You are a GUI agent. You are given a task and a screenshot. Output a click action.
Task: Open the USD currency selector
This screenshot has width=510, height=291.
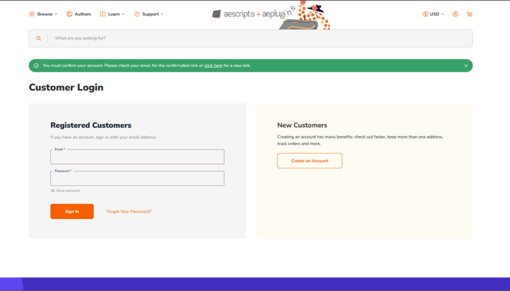point(433,14)
